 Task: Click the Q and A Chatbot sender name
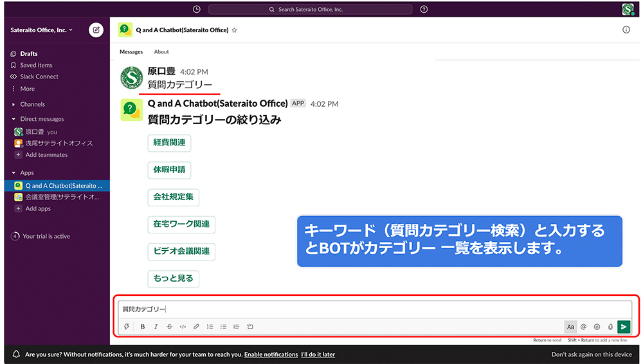click(x=218, y=104)
